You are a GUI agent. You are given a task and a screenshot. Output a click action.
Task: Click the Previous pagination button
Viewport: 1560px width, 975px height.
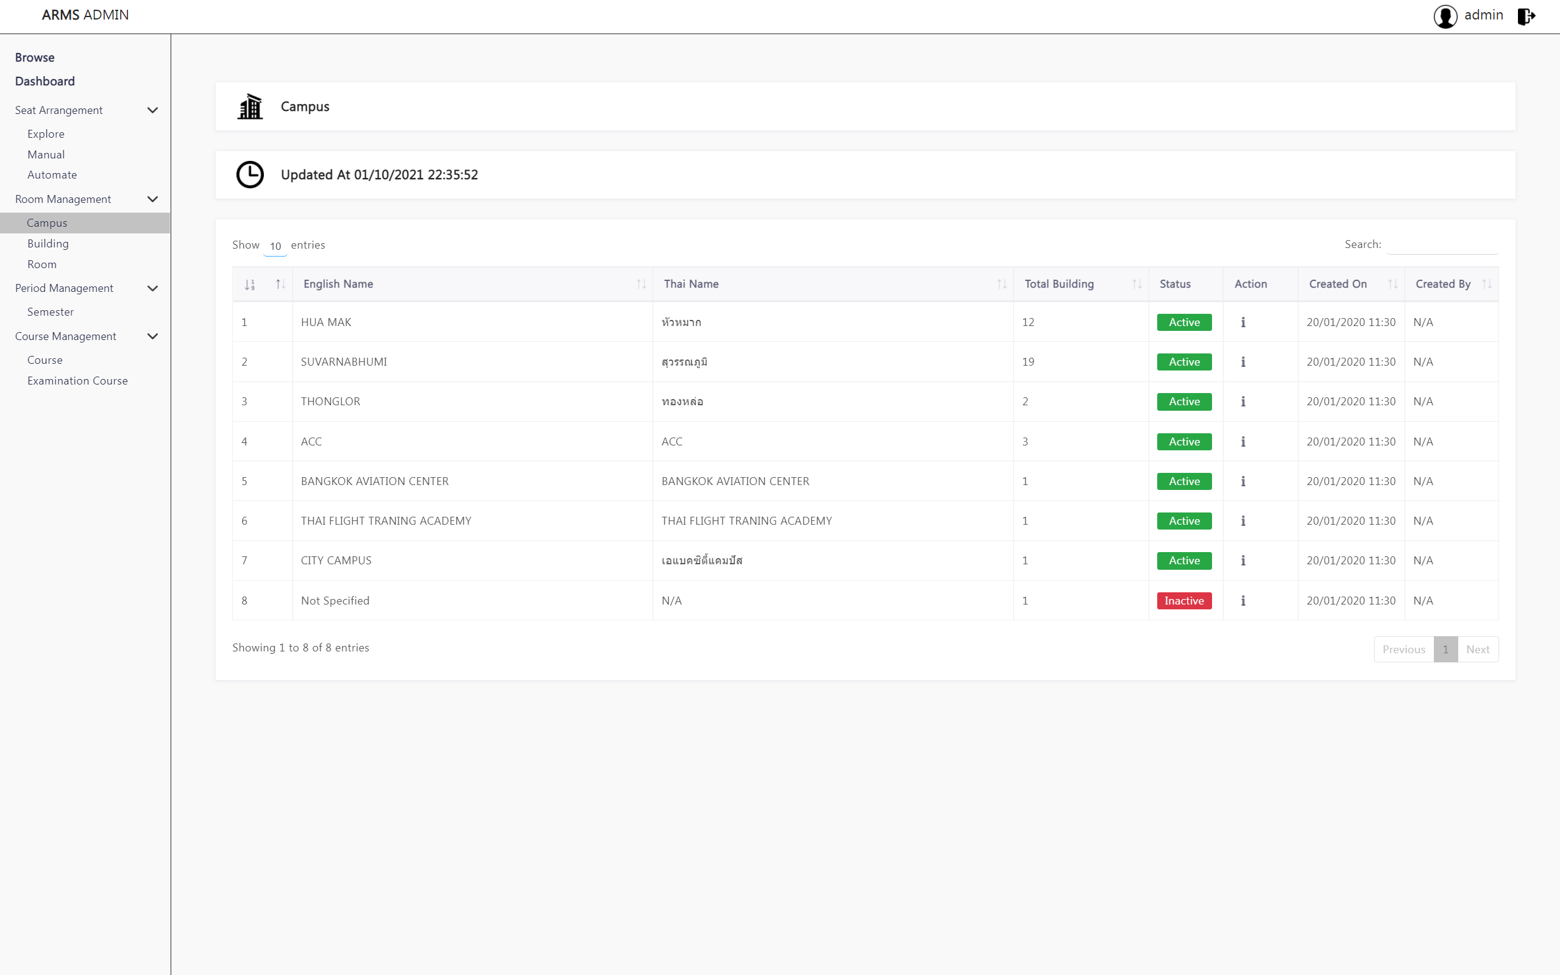(x=1403, y=650)
